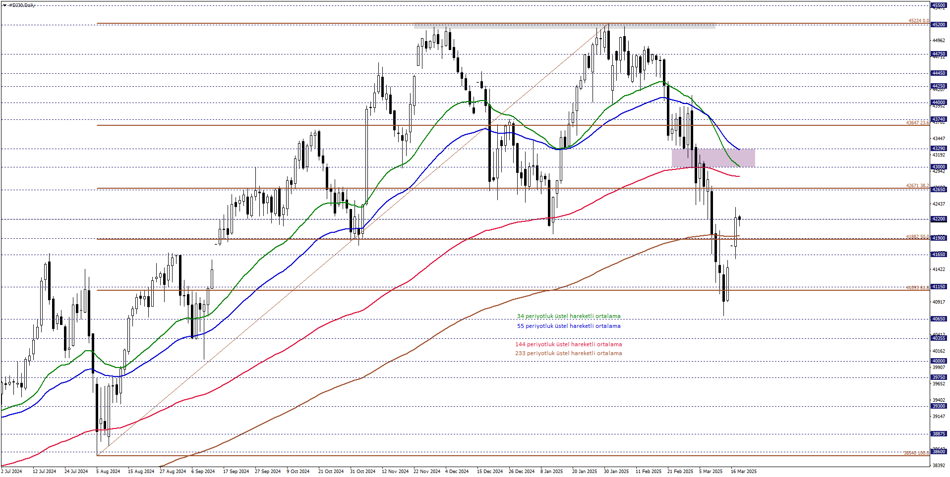The width and height of the screenshot is (950, 477).
Task: Click the 5 Aug 2024 date label
Action: (108, 472)
